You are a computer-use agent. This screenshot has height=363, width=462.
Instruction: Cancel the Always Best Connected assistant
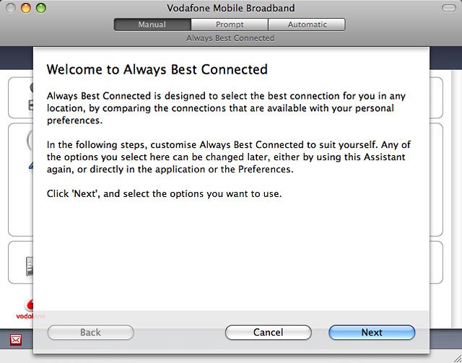coord(268,333)
